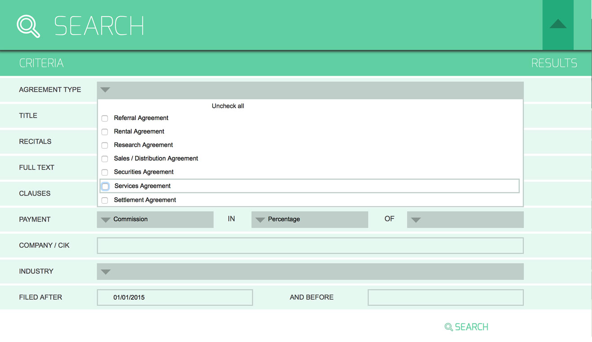Toggle the Services Agreement checkbox

105,187
